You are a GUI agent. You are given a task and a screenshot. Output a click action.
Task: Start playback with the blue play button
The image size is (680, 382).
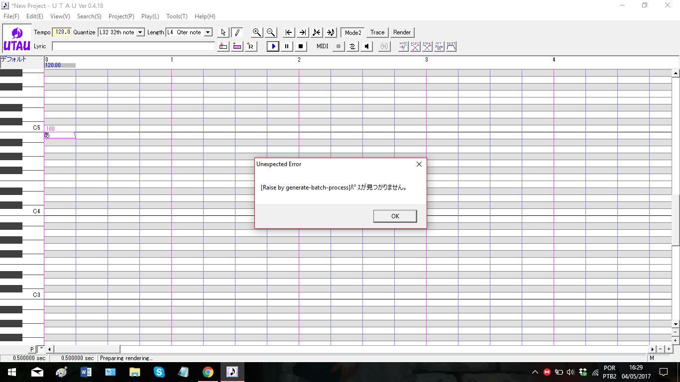273,46
